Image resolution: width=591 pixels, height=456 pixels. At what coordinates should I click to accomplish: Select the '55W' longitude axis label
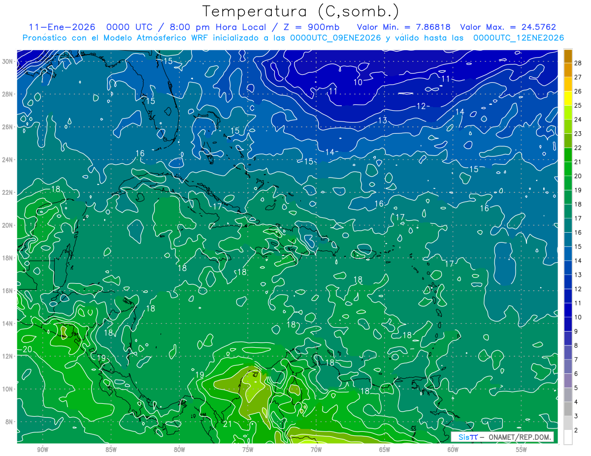point(522,450)
